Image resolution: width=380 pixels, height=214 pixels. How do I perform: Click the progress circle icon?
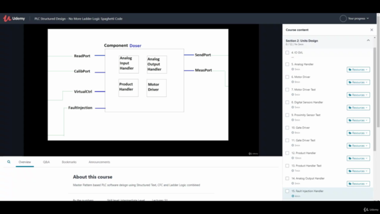[343, 18]
